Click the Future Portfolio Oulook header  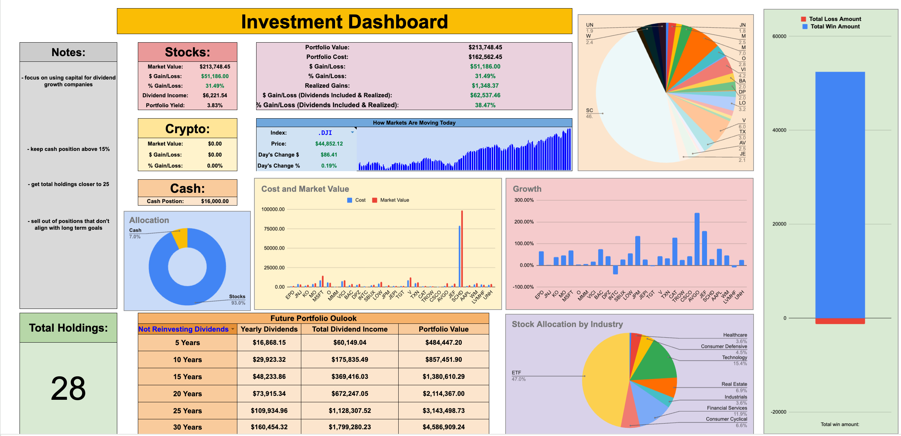tap(313, 318)
